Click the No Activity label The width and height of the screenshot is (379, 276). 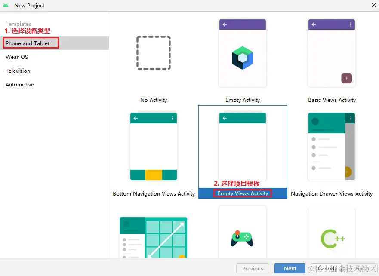tap(154, 100)
